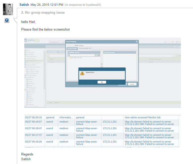Click log timestamp 05/27 00:20:10
193x164 pixels.
click(x=34, y=118)
